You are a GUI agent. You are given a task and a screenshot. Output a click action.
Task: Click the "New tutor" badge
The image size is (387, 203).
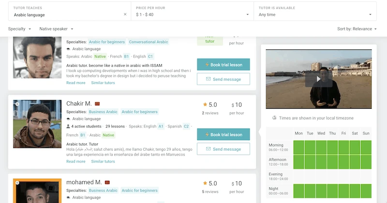[x=210, y=41]
